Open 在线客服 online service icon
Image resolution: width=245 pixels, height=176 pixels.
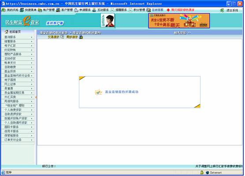[x=148, y=10]
